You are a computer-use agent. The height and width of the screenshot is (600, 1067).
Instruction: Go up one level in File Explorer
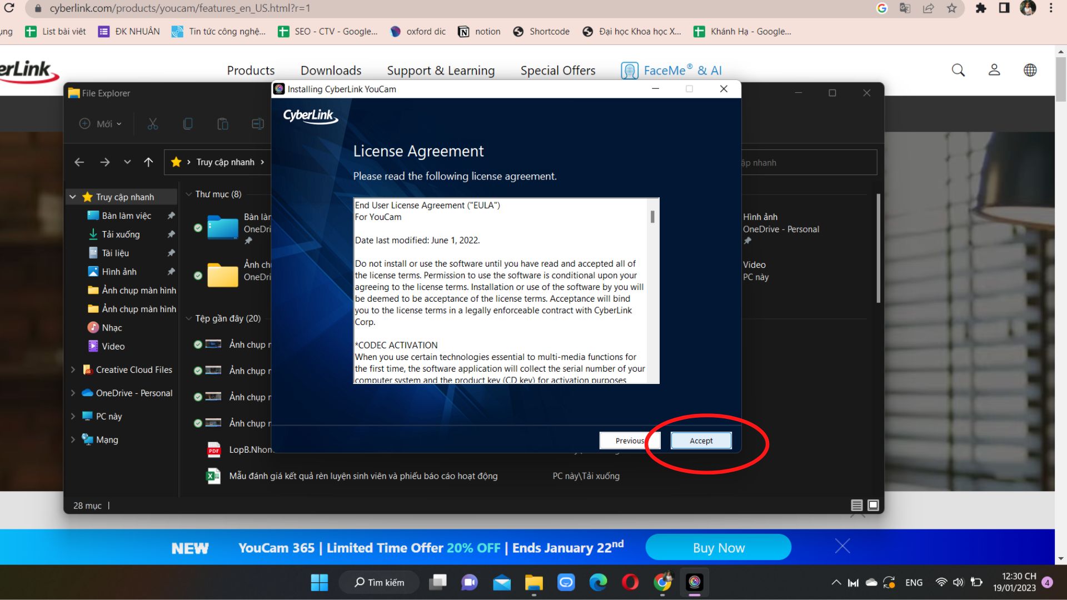(x=148, y=162)
